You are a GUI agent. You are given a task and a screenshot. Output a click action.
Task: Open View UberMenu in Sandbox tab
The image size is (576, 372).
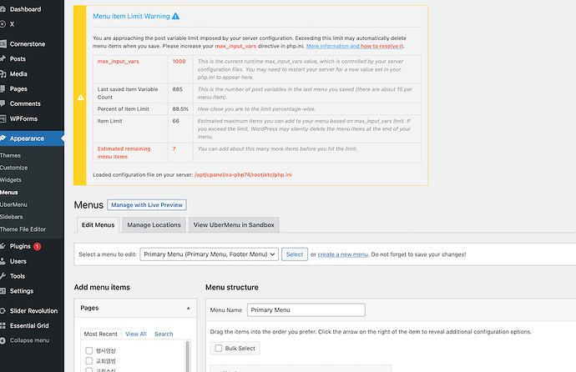pos(233,225)
